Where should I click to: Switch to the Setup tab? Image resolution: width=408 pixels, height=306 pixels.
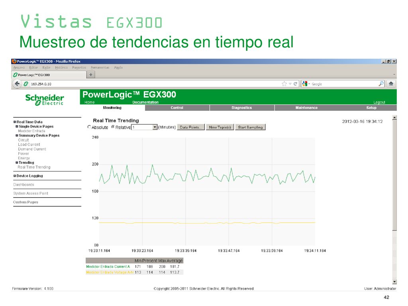coord(371,108)
